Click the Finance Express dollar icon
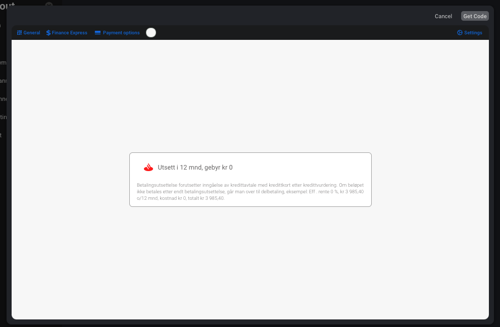This screenshot has height=327, width=500. (48, 32)
